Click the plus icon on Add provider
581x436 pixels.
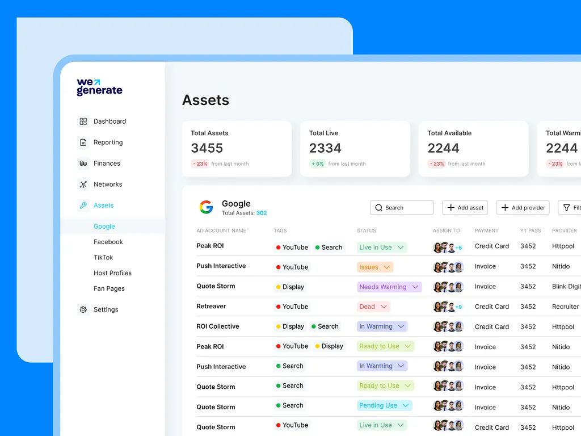[504, 208]
